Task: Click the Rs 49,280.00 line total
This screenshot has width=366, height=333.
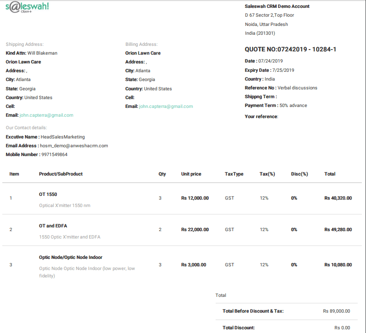Action: tap(338, 229)
